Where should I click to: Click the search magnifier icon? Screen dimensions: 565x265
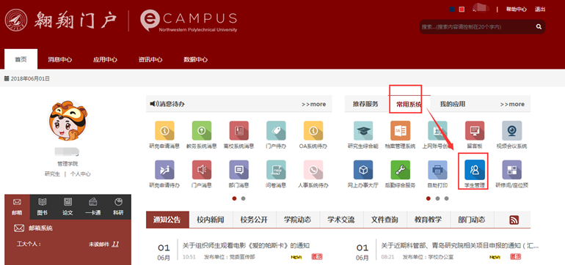539,26
